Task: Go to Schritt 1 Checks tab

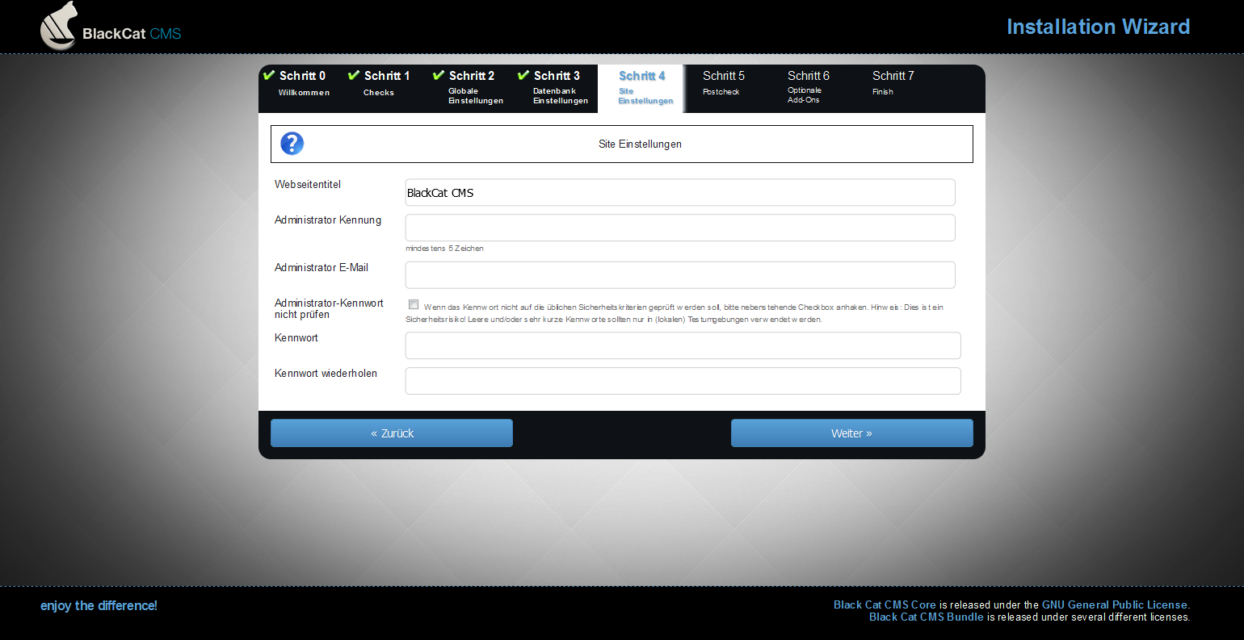Action: (385, 89)
